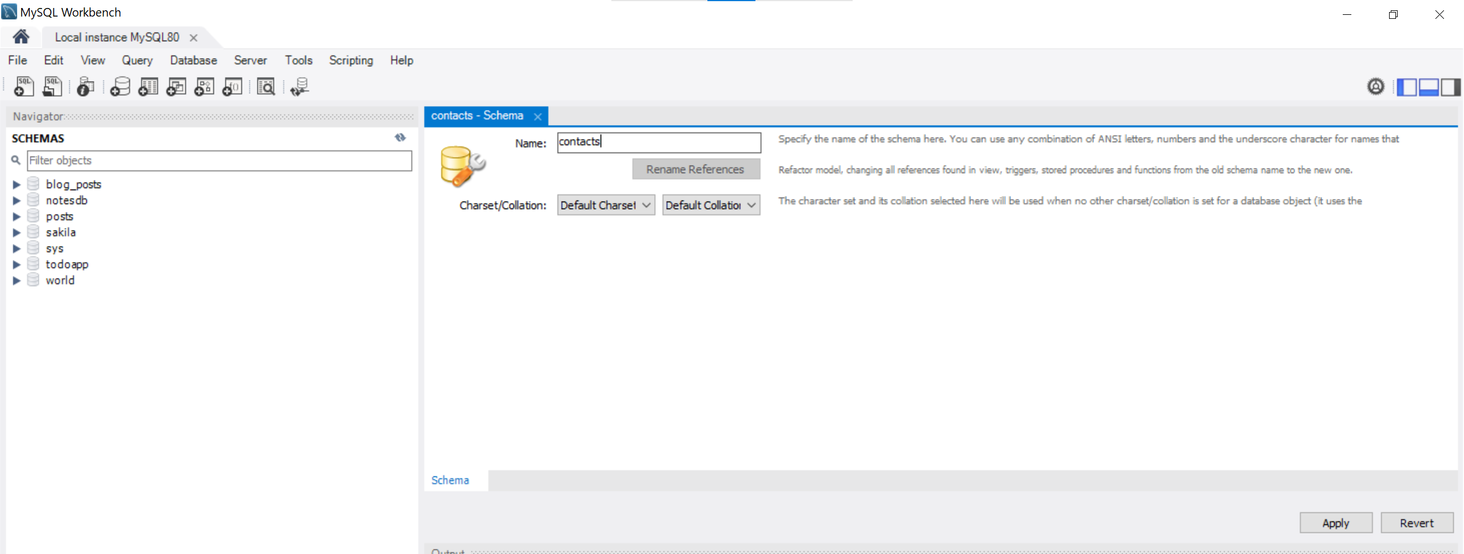Click blog_posts database cylinder icon
The height and width of the screenshot is (554, 1464).
pos(33,184)
